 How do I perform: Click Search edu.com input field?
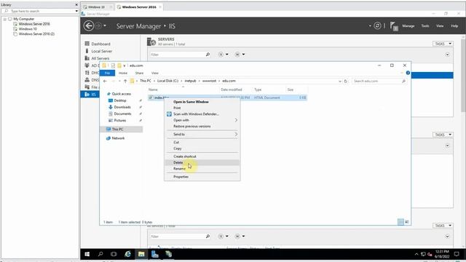click(x=379, y=81)
